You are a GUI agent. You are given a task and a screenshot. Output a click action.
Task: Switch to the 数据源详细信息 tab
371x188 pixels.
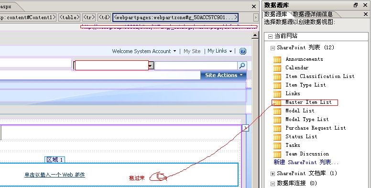pos(313,14)
